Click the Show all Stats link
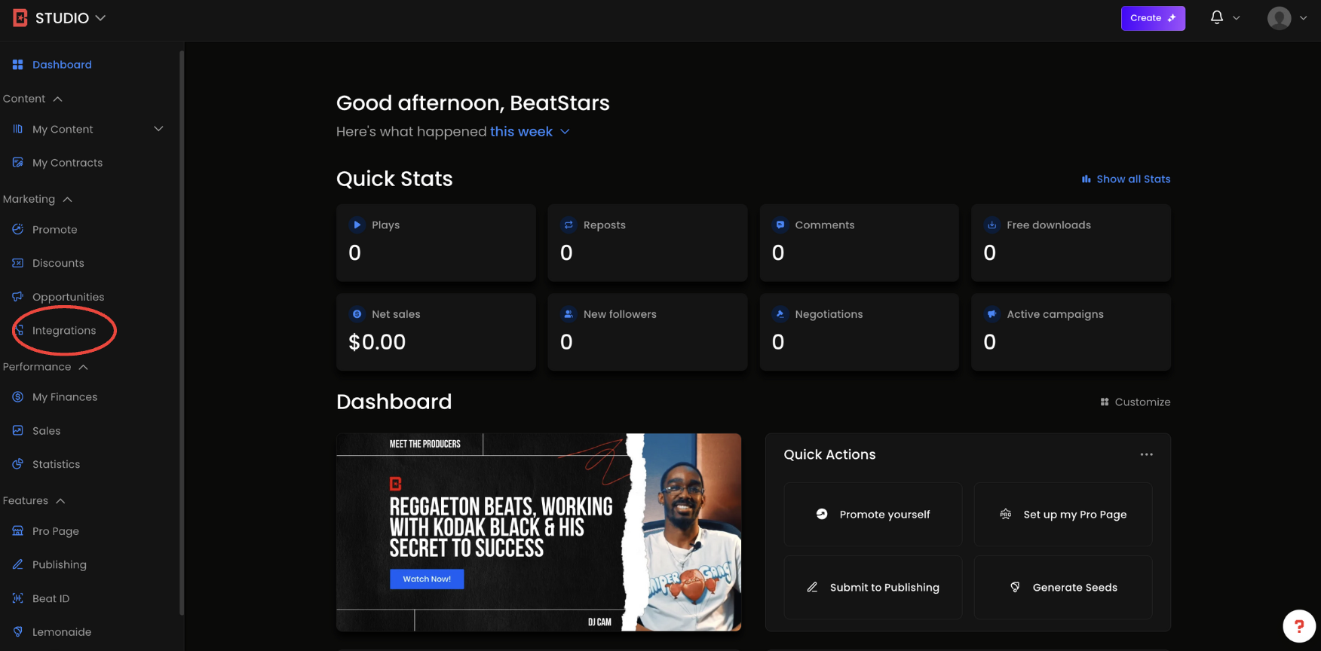 (1126, 179)
